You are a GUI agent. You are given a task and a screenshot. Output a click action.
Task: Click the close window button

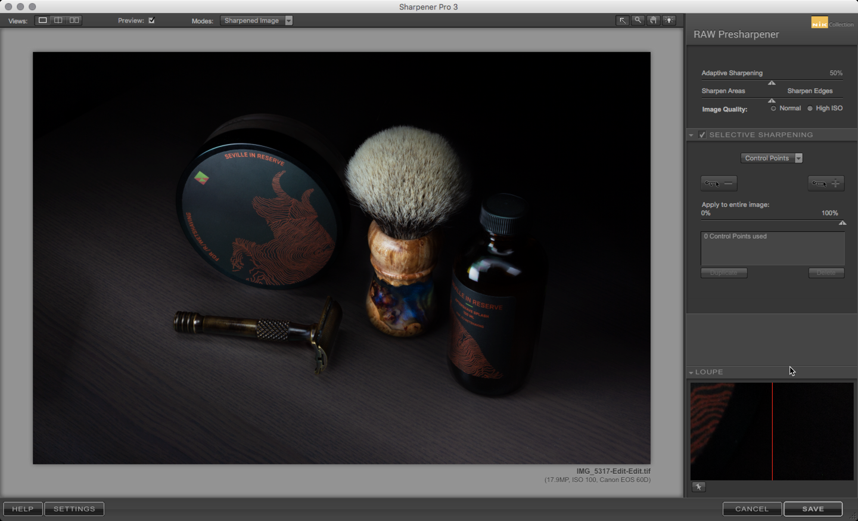(x=8, y=7)
